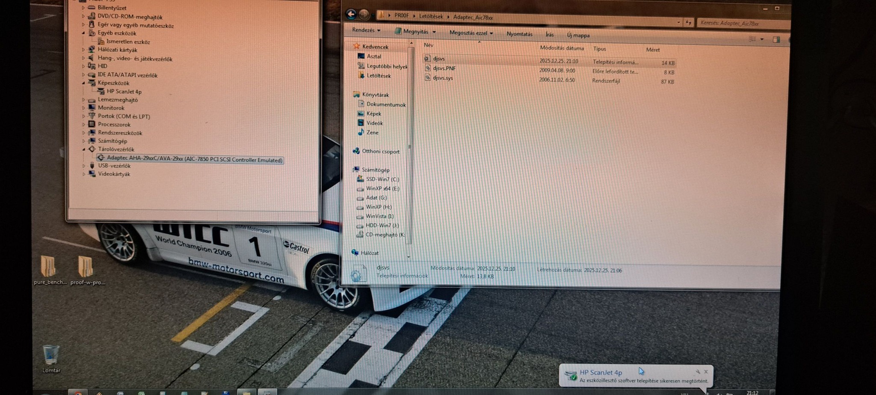Select the pure_bench folder on the desktop

50,270
